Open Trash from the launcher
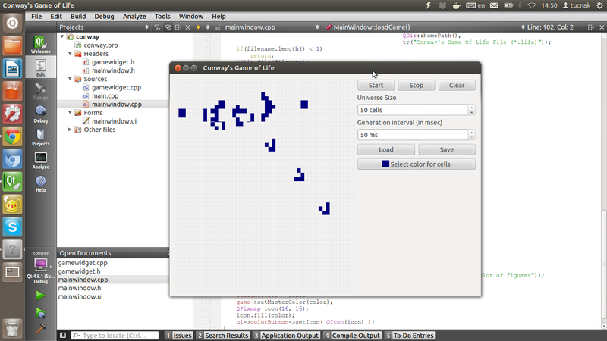 pyautogui.click(x=12, y=328)
